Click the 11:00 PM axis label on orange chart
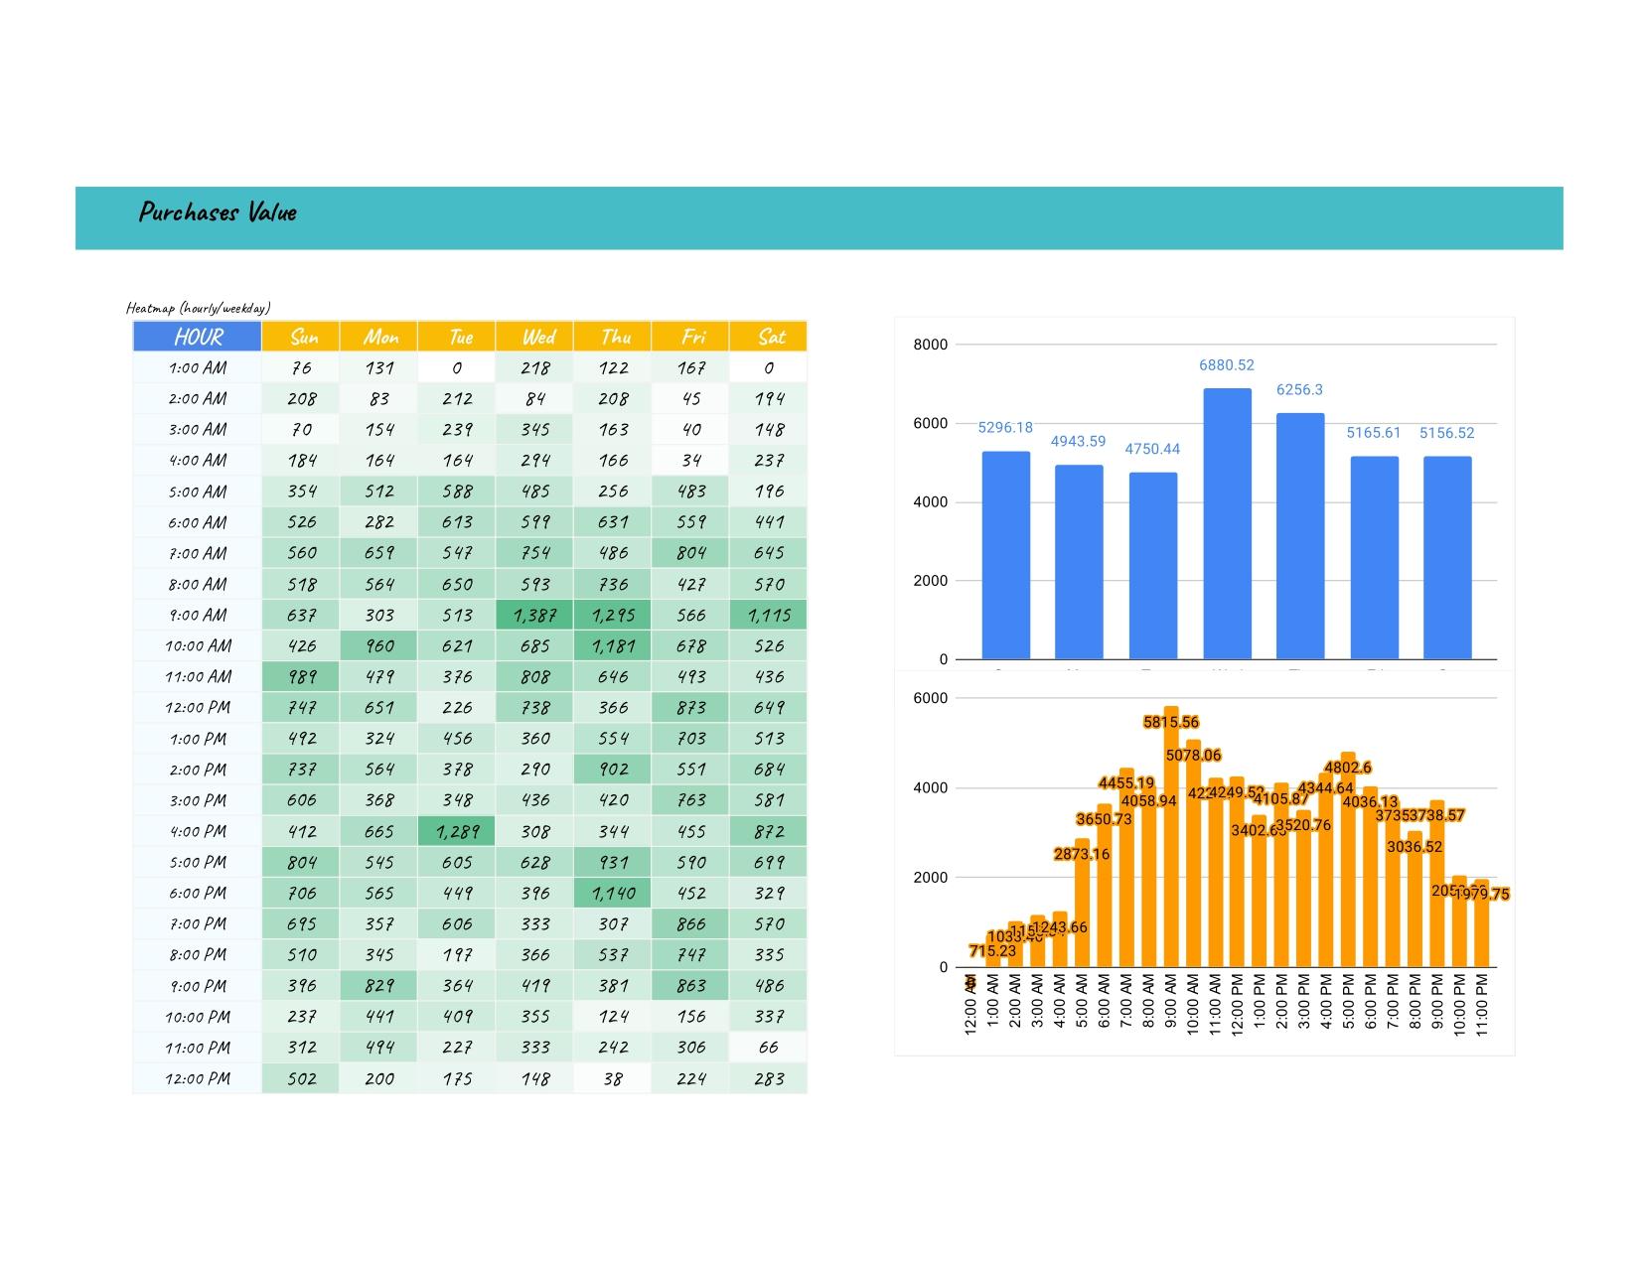Image resolution: width=1639 pixels, height=1266 pixels. (1482, 1005)
